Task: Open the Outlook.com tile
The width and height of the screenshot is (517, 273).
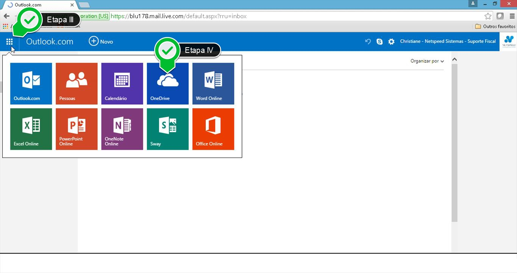Action: 31,83
